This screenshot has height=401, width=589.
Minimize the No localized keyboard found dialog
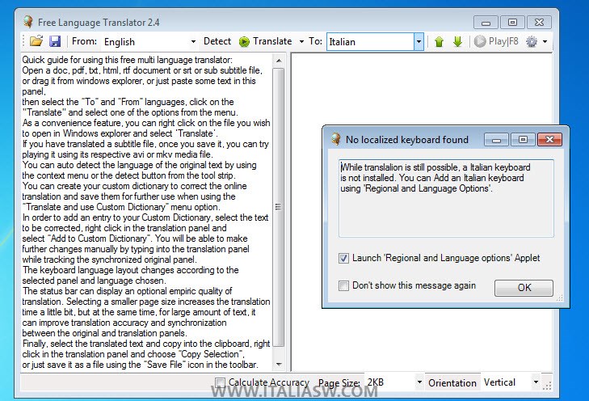point(496,139)
